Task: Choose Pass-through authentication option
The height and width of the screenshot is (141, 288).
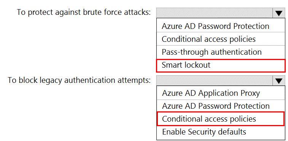Action: [x=221, y=52]
